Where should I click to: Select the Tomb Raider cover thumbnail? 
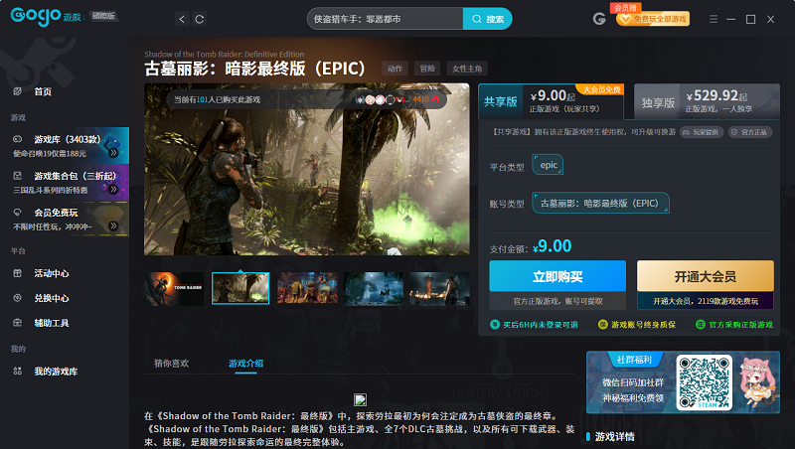[174, 288]
